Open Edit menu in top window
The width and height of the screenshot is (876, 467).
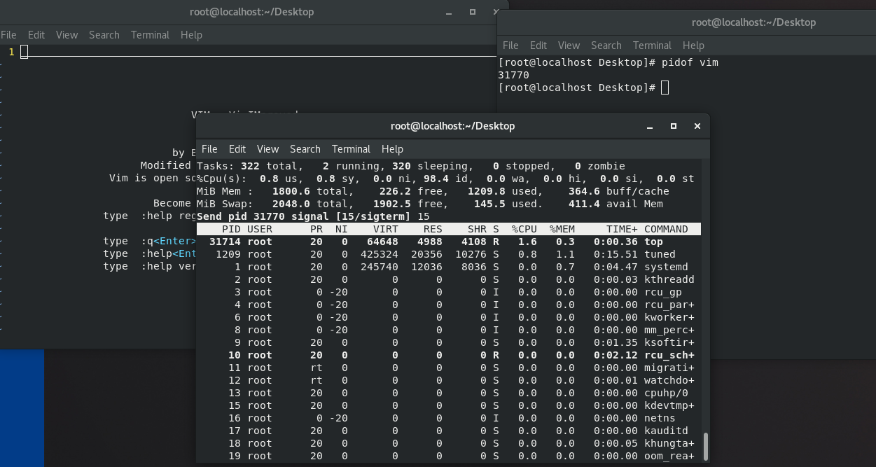[237, 149]
